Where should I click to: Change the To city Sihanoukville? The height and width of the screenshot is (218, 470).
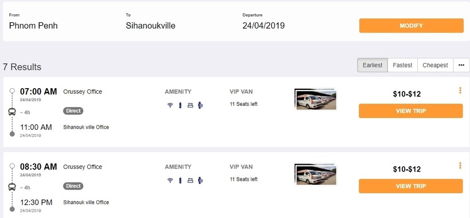point(151,25)
